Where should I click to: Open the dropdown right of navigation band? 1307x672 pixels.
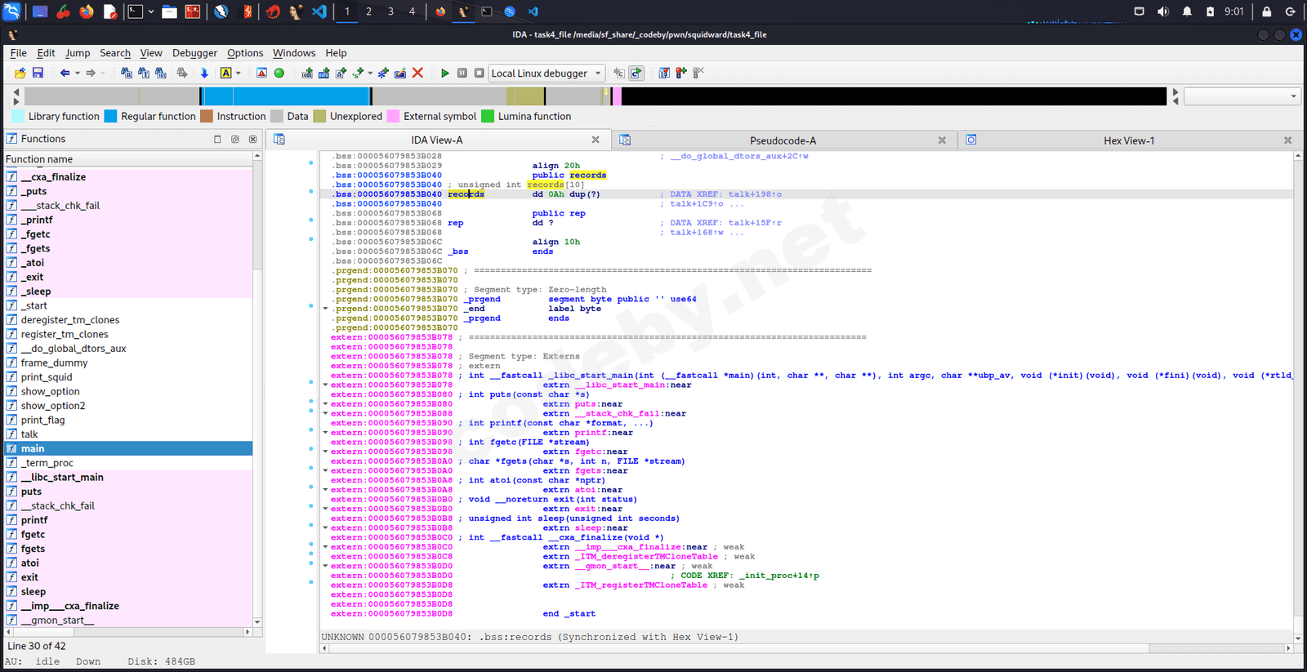[1241, 96]
